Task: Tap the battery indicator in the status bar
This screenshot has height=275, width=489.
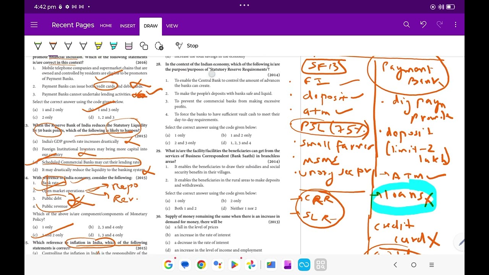Action: (x=450, y=7)
